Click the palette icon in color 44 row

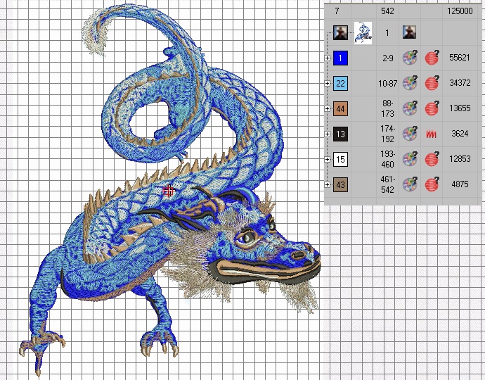pyautogui.click(x=409, y=108)
